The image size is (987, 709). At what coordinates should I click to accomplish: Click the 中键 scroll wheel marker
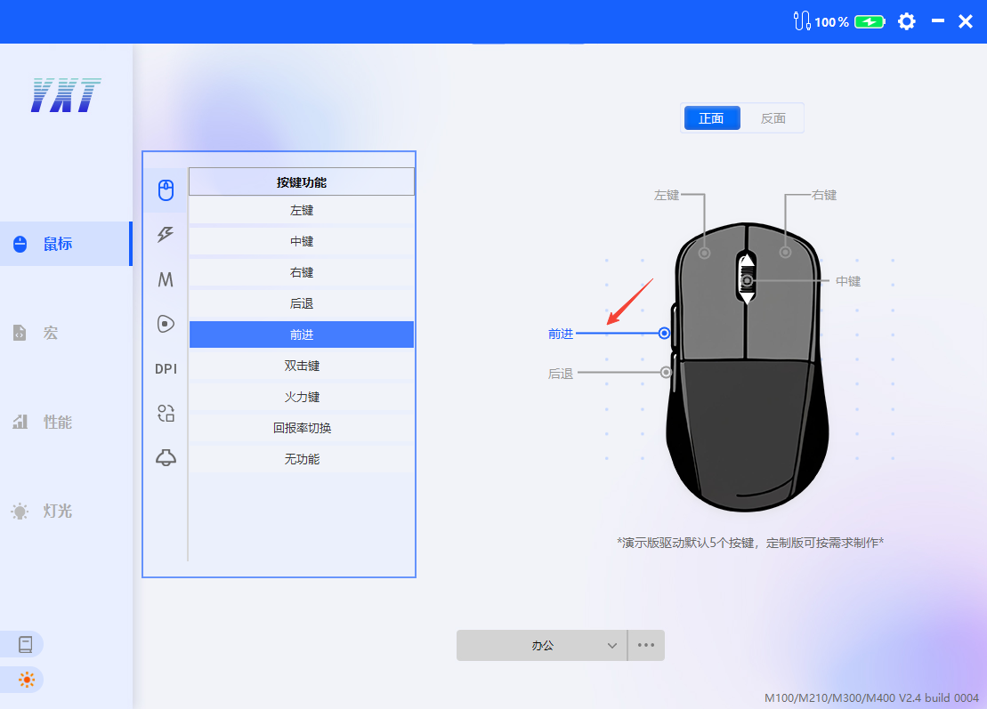click(748, 281)
